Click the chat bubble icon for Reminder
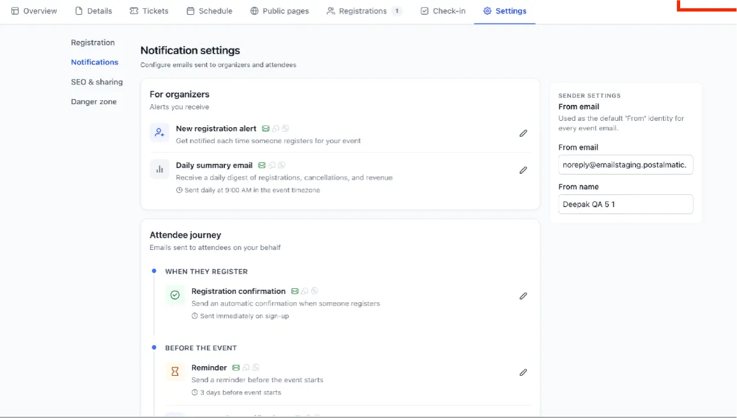737x418 pixels. (x=246, y=368)
